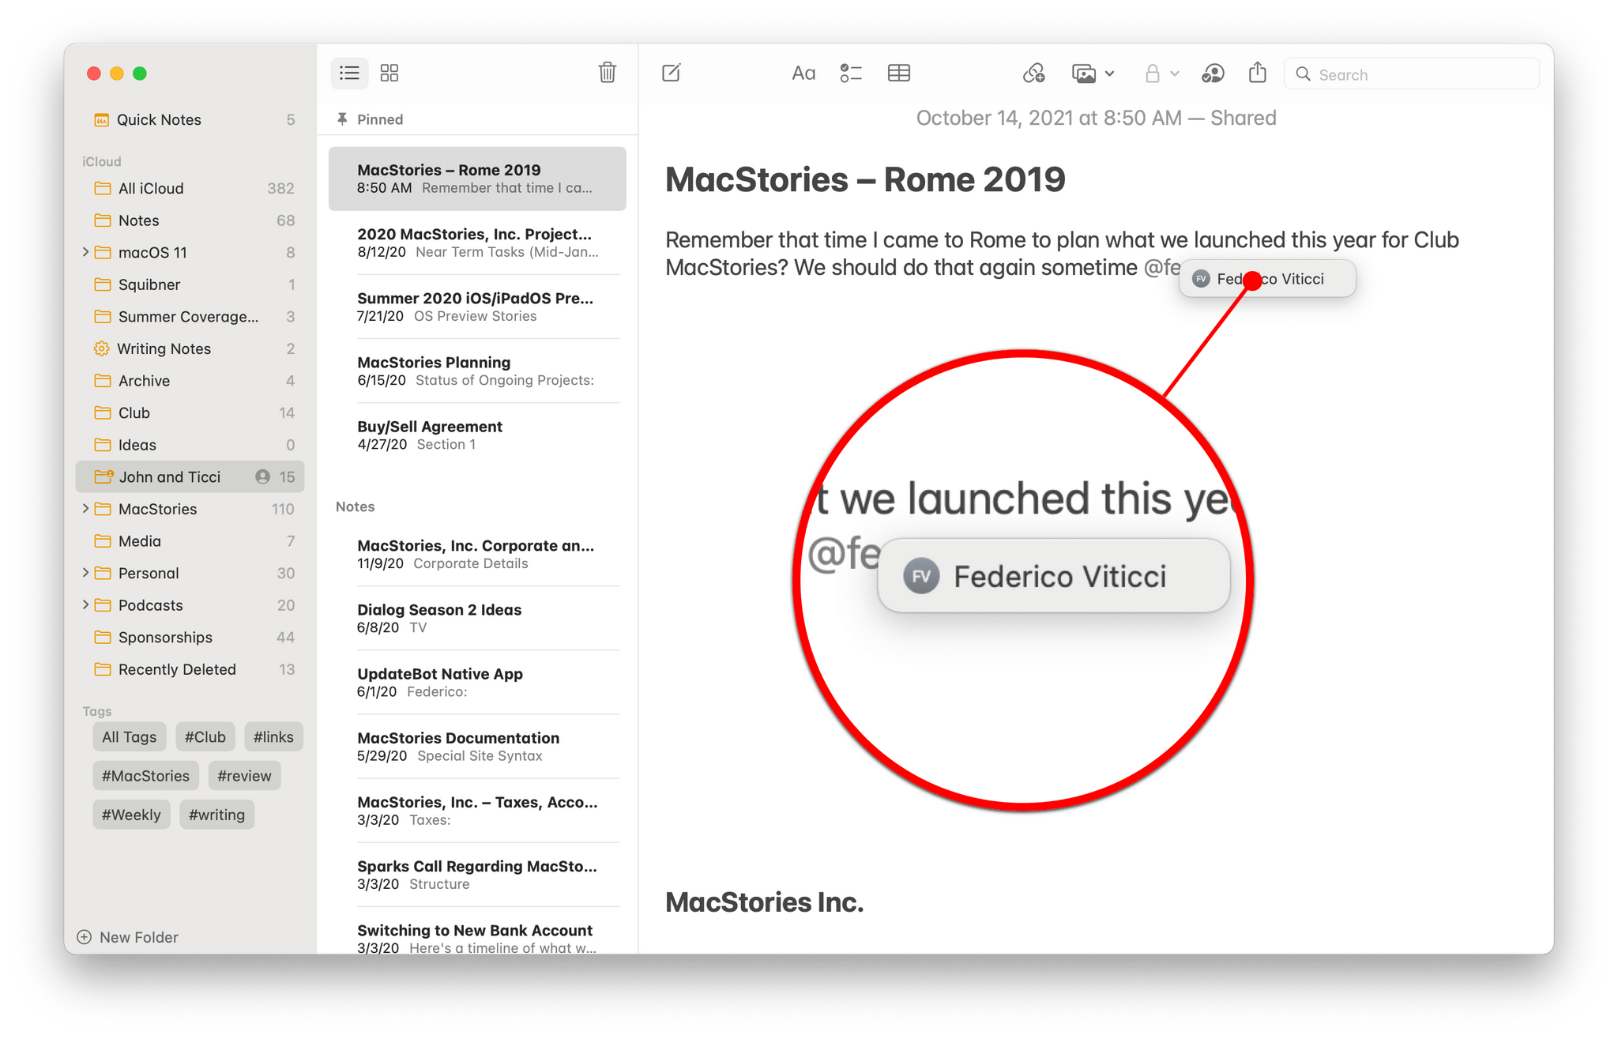Select the All iCloud folder

(x=190, y=188)
